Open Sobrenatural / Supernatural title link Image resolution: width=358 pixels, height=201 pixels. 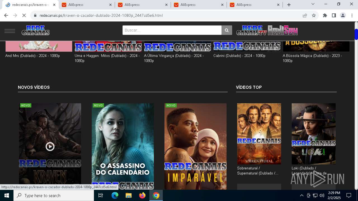click(x=258, y=171)
